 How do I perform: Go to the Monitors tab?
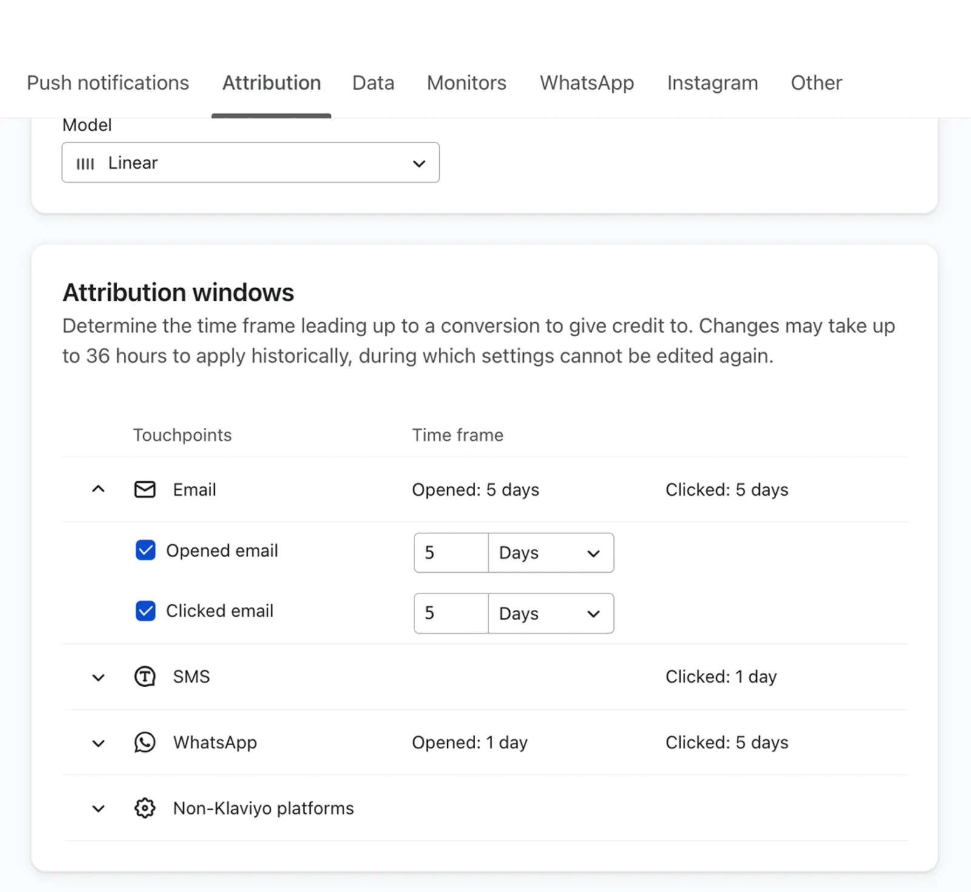467,83
